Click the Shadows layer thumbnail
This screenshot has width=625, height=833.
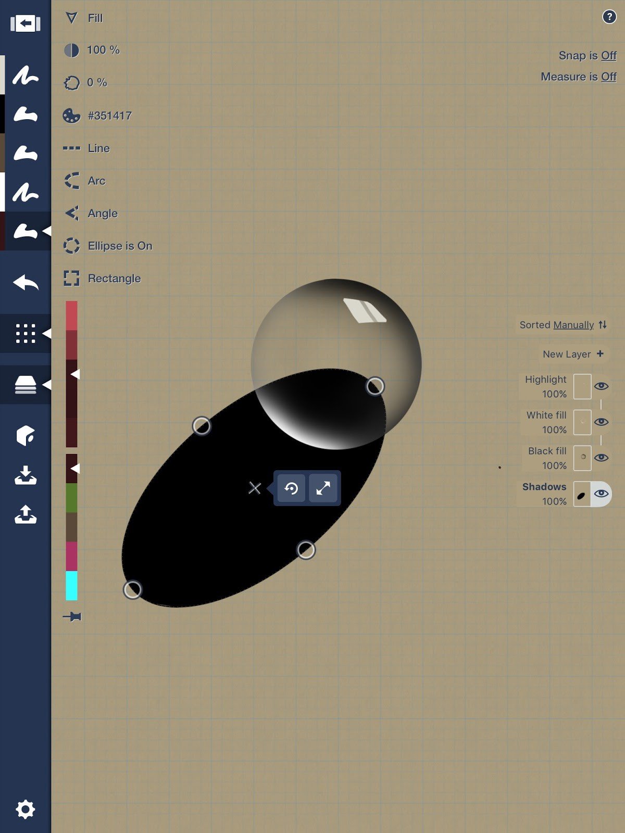(x=582, y=494)
